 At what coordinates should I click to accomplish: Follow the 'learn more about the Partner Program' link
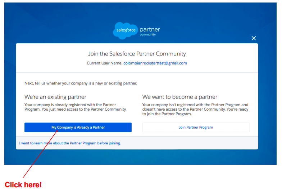point(70,143)
